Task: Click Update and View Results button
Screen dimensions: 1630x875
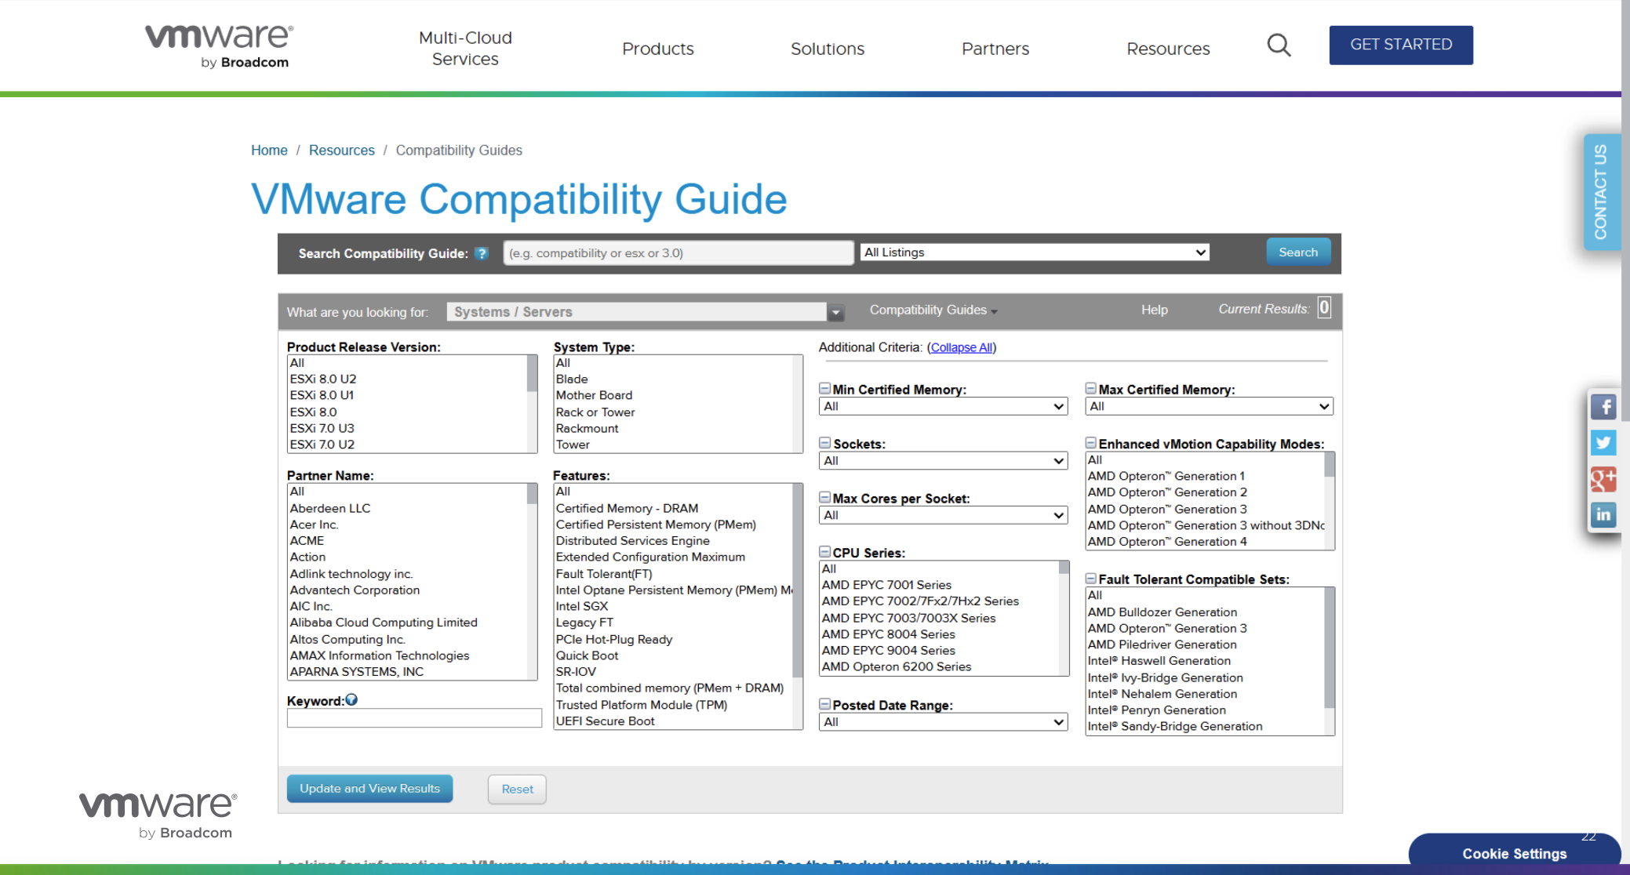Action: coord(369,789)
